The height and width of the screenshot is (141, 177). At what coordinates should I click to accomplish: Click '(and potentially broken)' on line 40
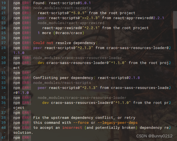[x=111, y=128]
